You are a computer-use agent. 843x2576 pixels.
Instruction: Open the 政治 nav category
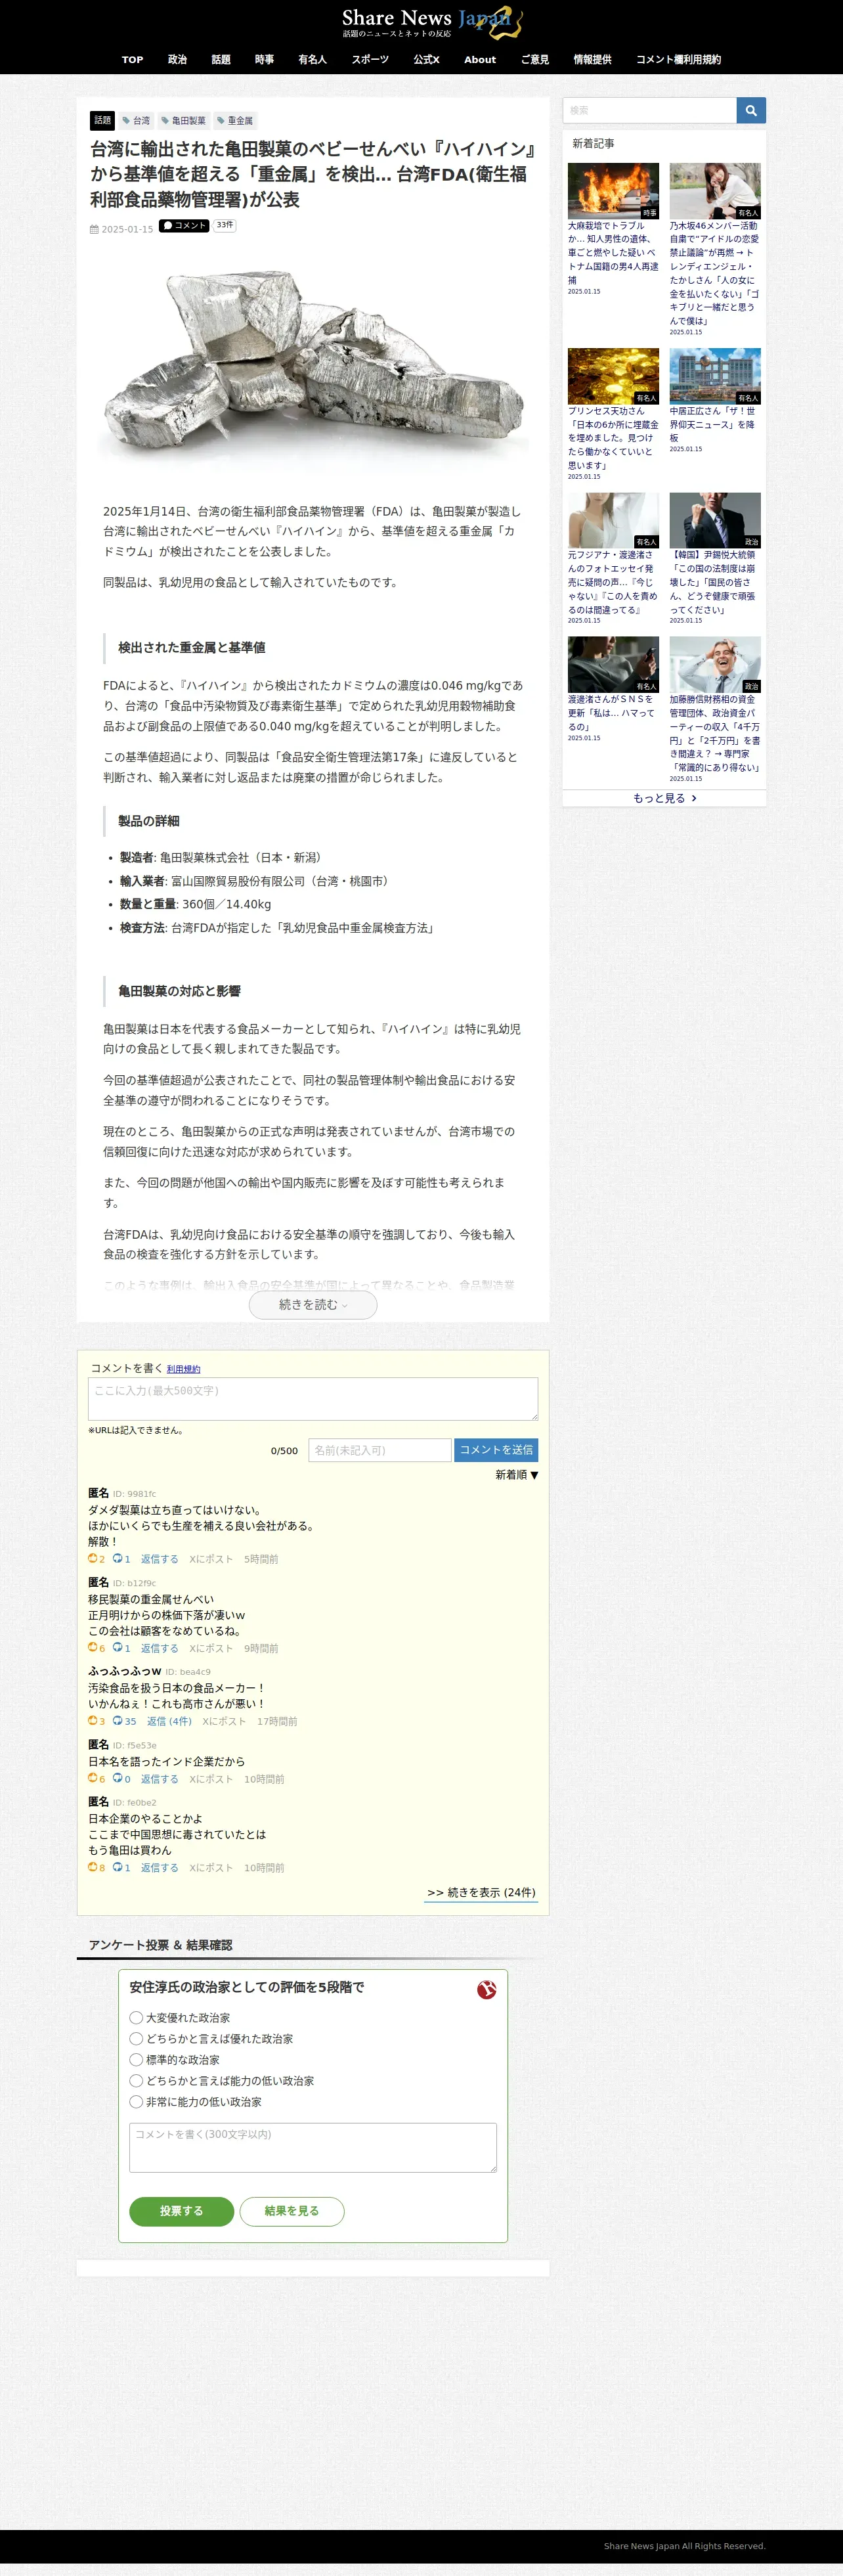[x=177, y=60]
